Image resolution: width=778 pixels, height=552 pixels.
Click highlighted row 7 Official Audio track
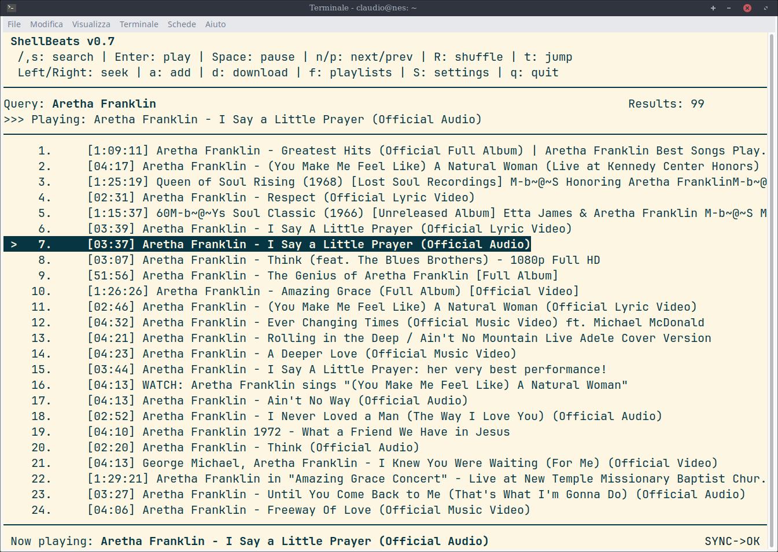click(x=267, y=245)
